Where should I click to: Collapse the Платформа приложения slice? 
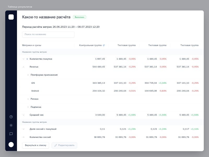(28, 75)
